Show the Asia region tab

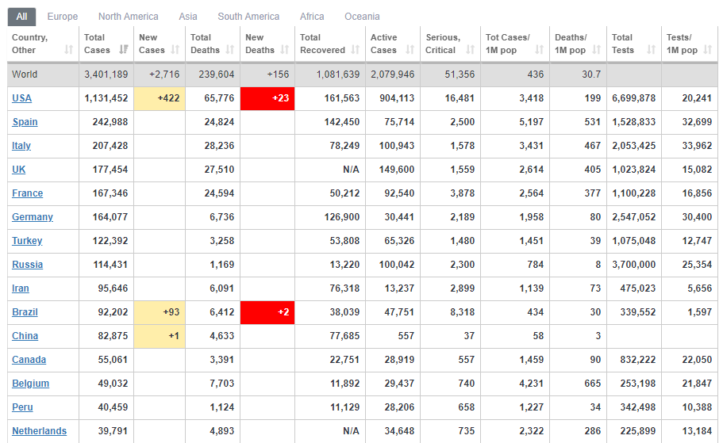188,17
